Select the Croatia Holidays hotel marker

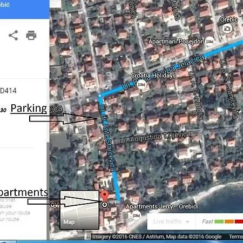[x=141, y=84]
